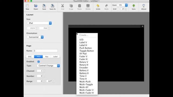Screen dimensions: 173x97
Task: Click the Paste clipboard icon
Action: 79,7
